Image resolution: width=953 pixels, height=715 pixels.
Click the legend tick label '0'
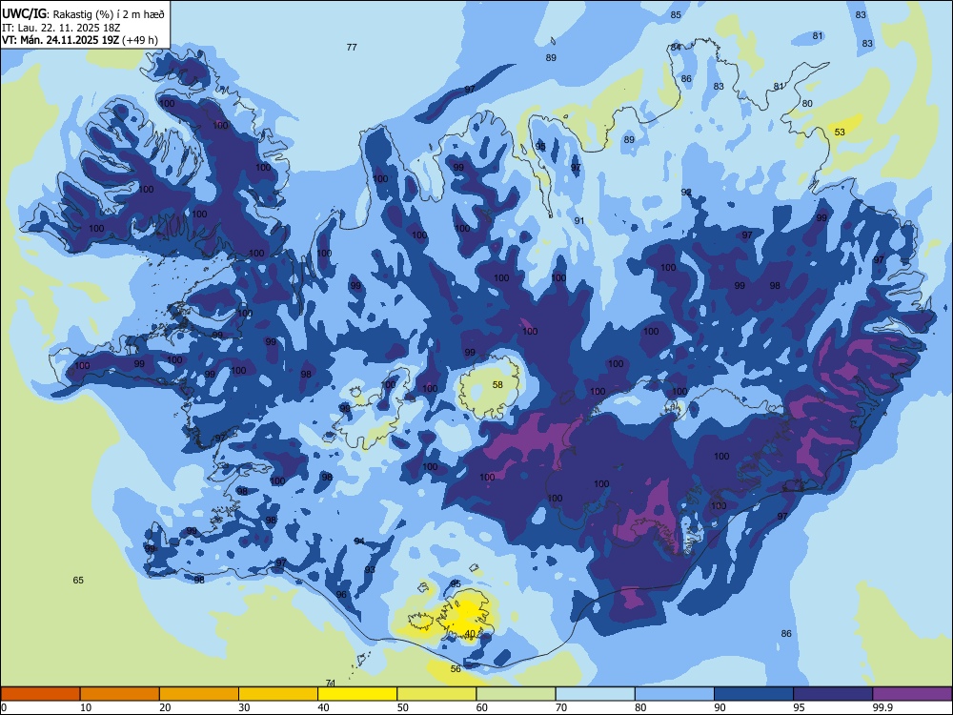(x=4, y=707)
